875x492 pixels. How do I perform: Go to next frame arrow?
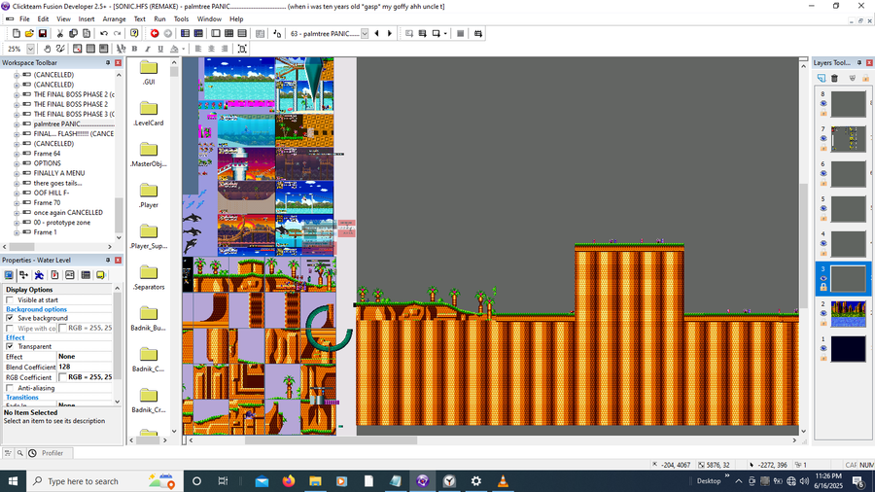[390, 33]
